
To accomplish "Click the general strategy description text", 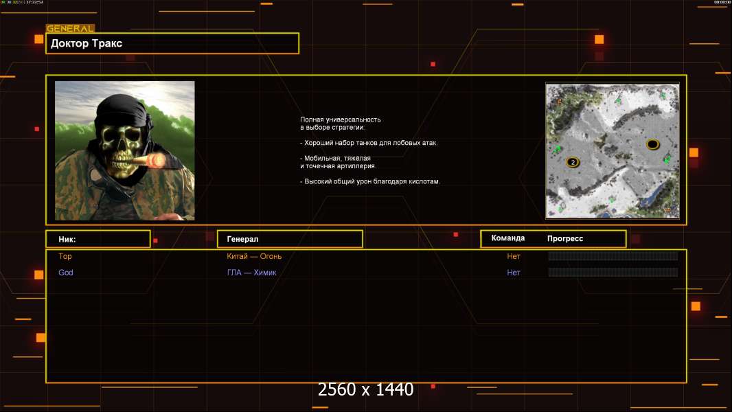I will (x=369, y=150).
